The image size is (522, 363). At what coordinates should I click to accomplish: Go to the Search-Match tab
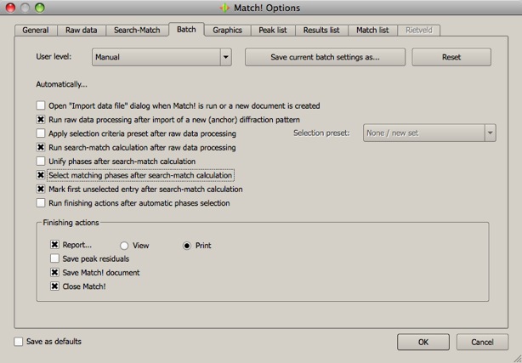137,30
